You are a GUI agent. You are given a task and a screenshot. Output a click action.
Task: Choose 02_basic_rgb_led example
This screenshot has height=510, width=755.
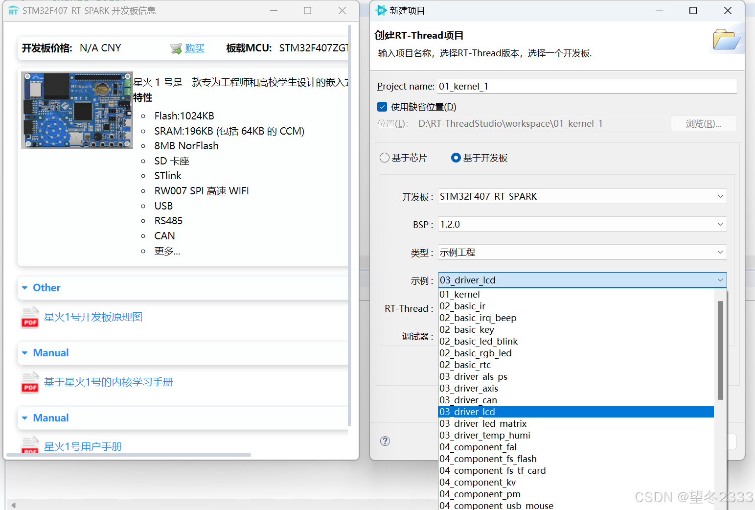(x=576, y=353)
